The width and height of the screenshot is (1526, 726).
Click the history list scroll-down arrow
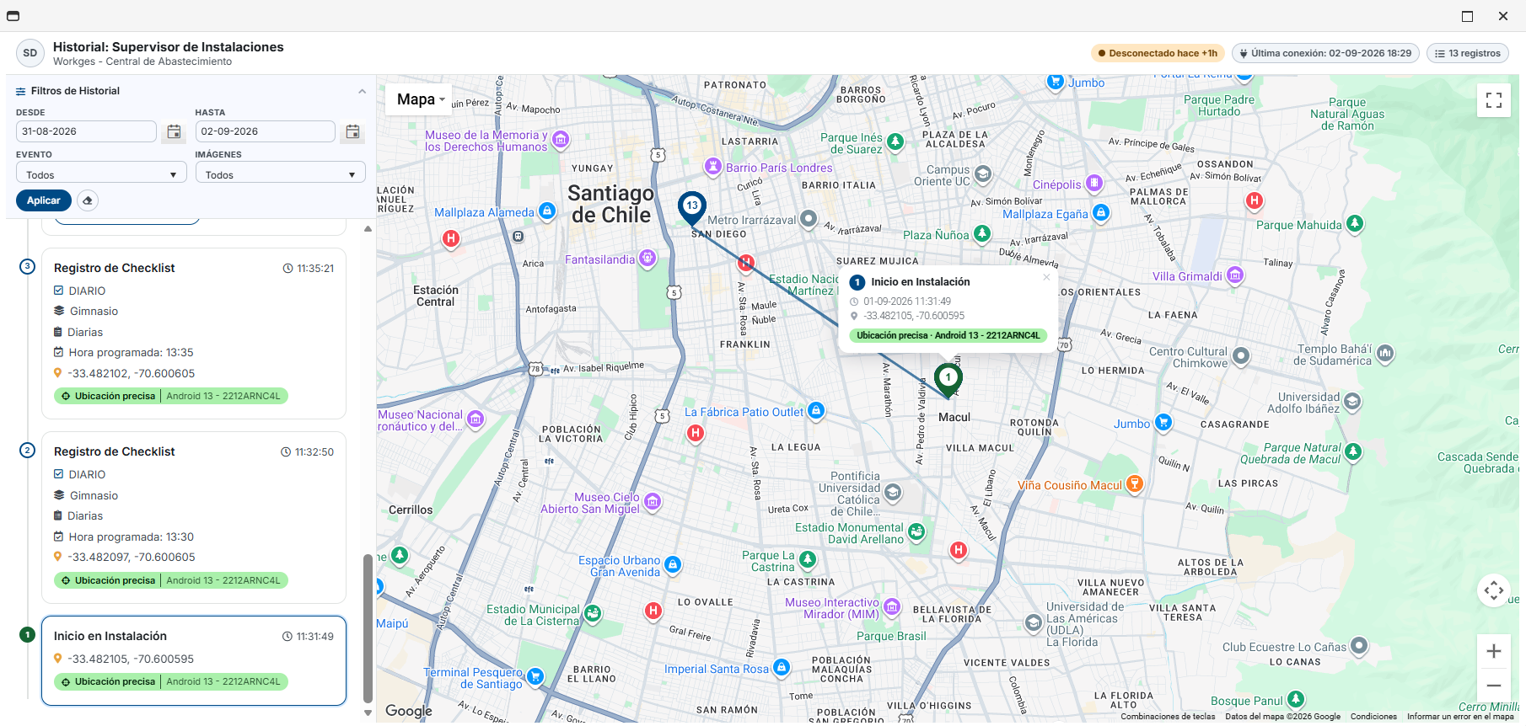point(368,713)
